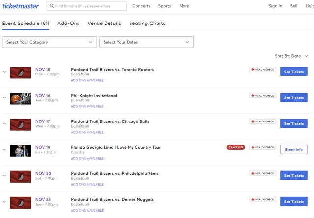Click the NOV 23 date text
The width and height of the screenshot is (314, 218).
(43, 199)
